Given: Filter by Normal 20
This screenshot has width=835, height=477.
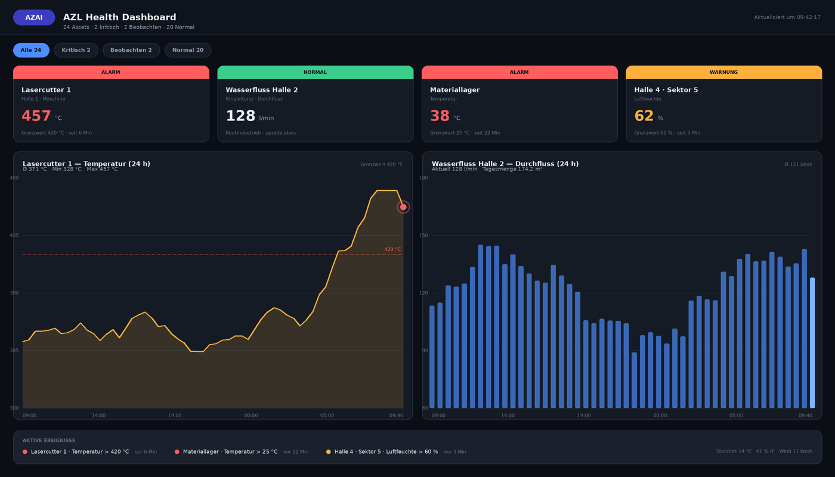Looking at the screenshot, I should pos(188,50).
